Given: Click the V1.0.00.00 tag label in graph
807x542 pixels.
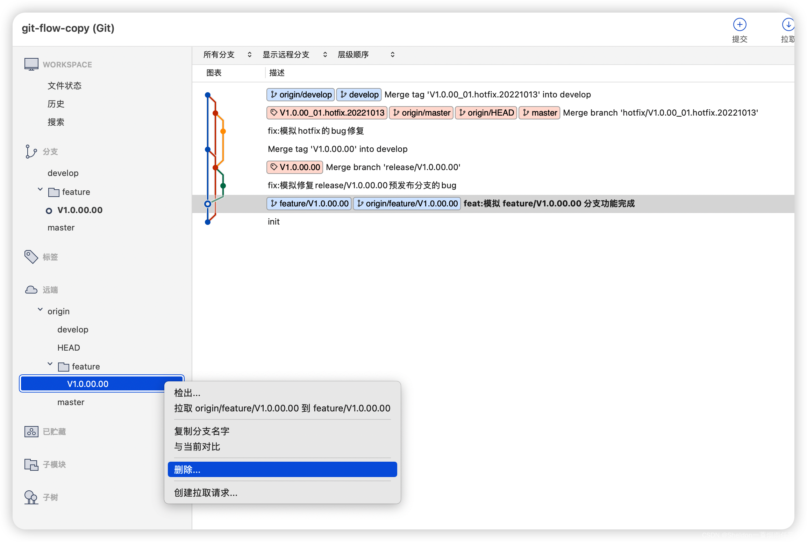Looking at the screenshot, I should (x=295, y=167).
